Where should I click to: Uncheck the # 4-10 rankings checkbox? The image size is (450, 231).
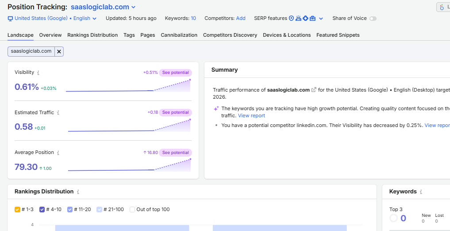42,209
